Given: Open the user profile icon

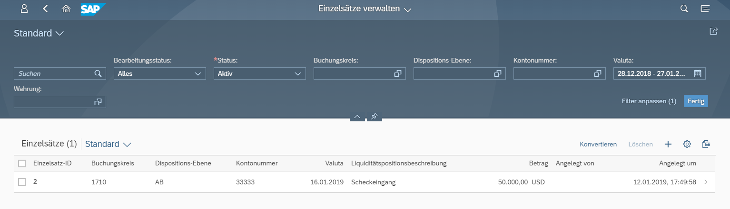Looking at the screenshot, I should coord(25,9).
